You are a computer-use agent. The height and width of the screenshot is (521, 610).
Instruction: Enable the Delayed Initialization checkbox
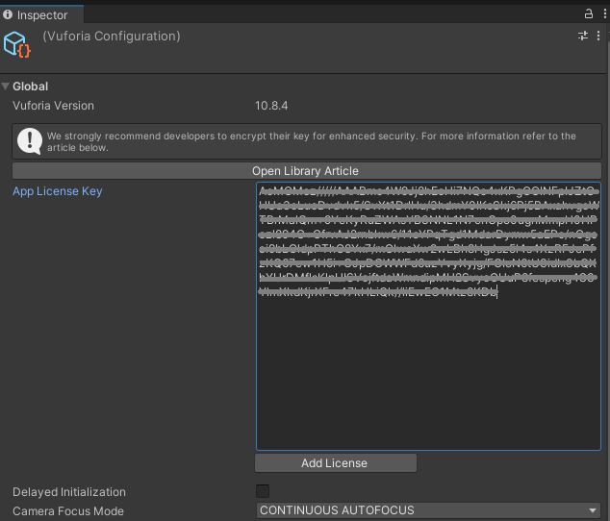tap(263, 491)
